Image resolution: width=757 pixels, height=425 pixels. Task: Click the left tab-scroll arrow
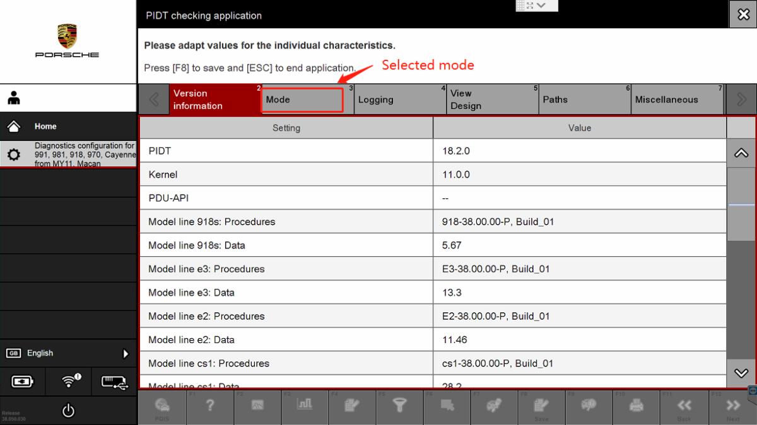154,99
